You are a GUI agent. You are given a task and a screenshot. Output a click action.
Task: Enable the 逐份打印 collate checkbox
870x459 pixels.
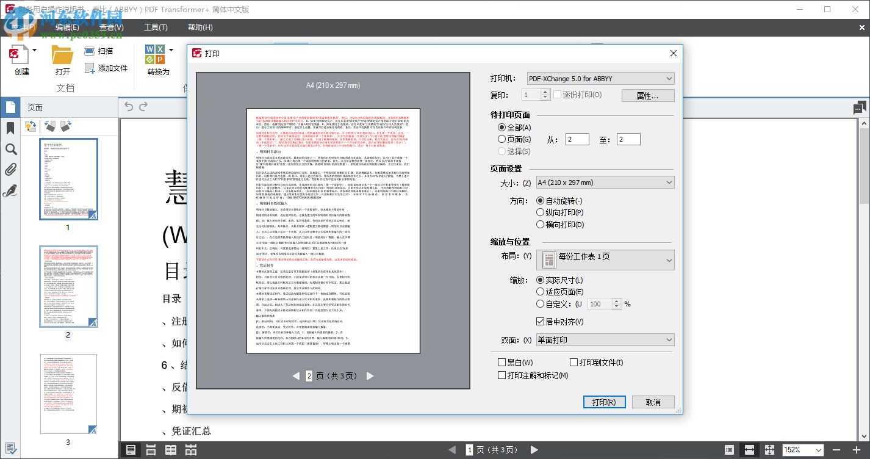[x=558, y=95]
